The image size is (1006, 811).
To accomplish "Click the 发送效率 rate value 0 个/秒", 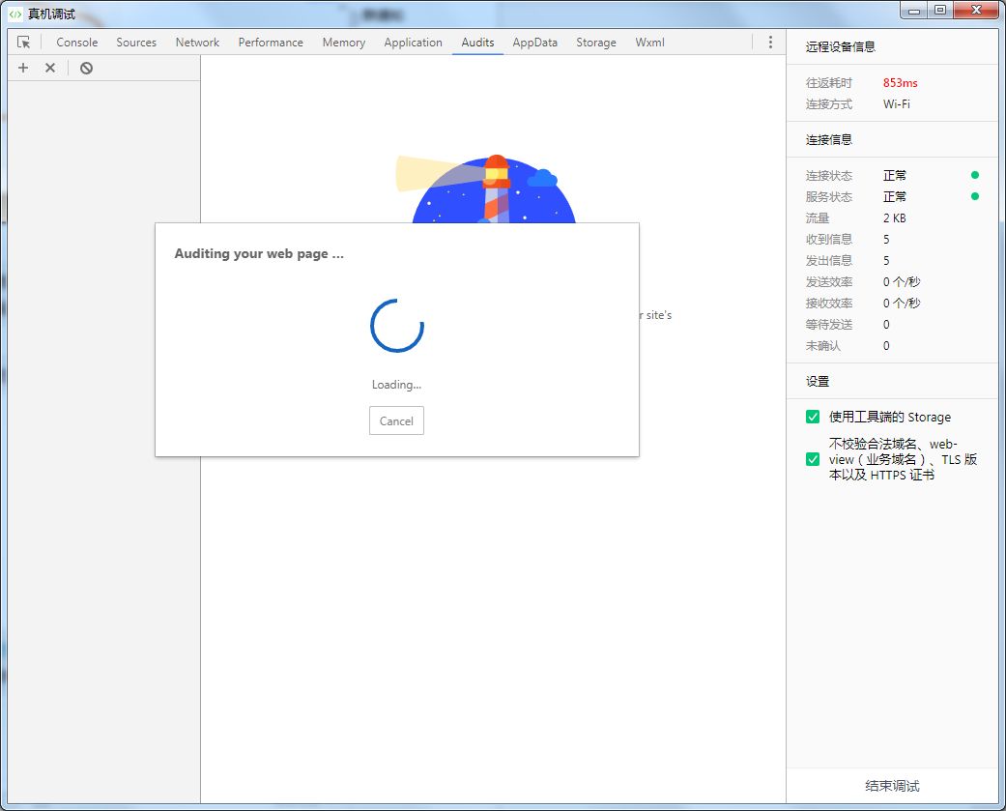I will [902, 281].
